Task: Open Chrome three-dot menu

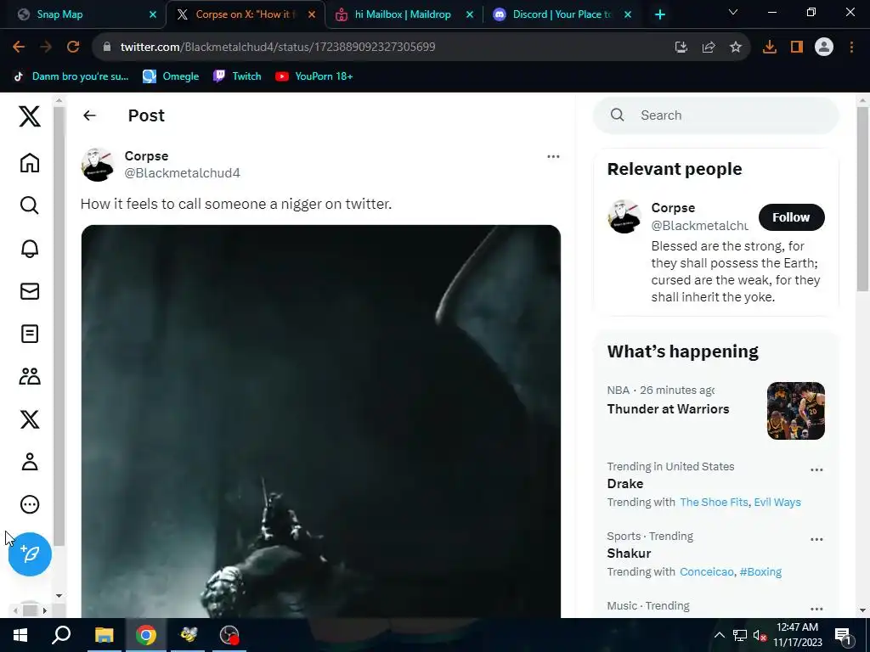Action: point(851,48)
